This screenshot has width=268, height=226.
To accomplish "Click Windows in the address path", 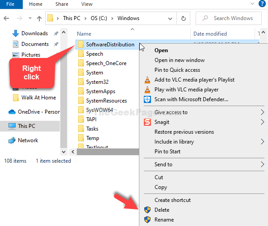I will (x=128, y=18).
